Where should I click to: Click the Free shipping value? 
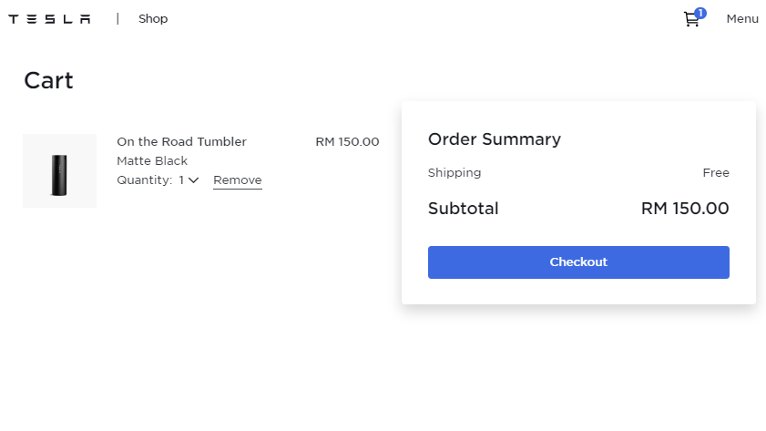tap(715, 173)
